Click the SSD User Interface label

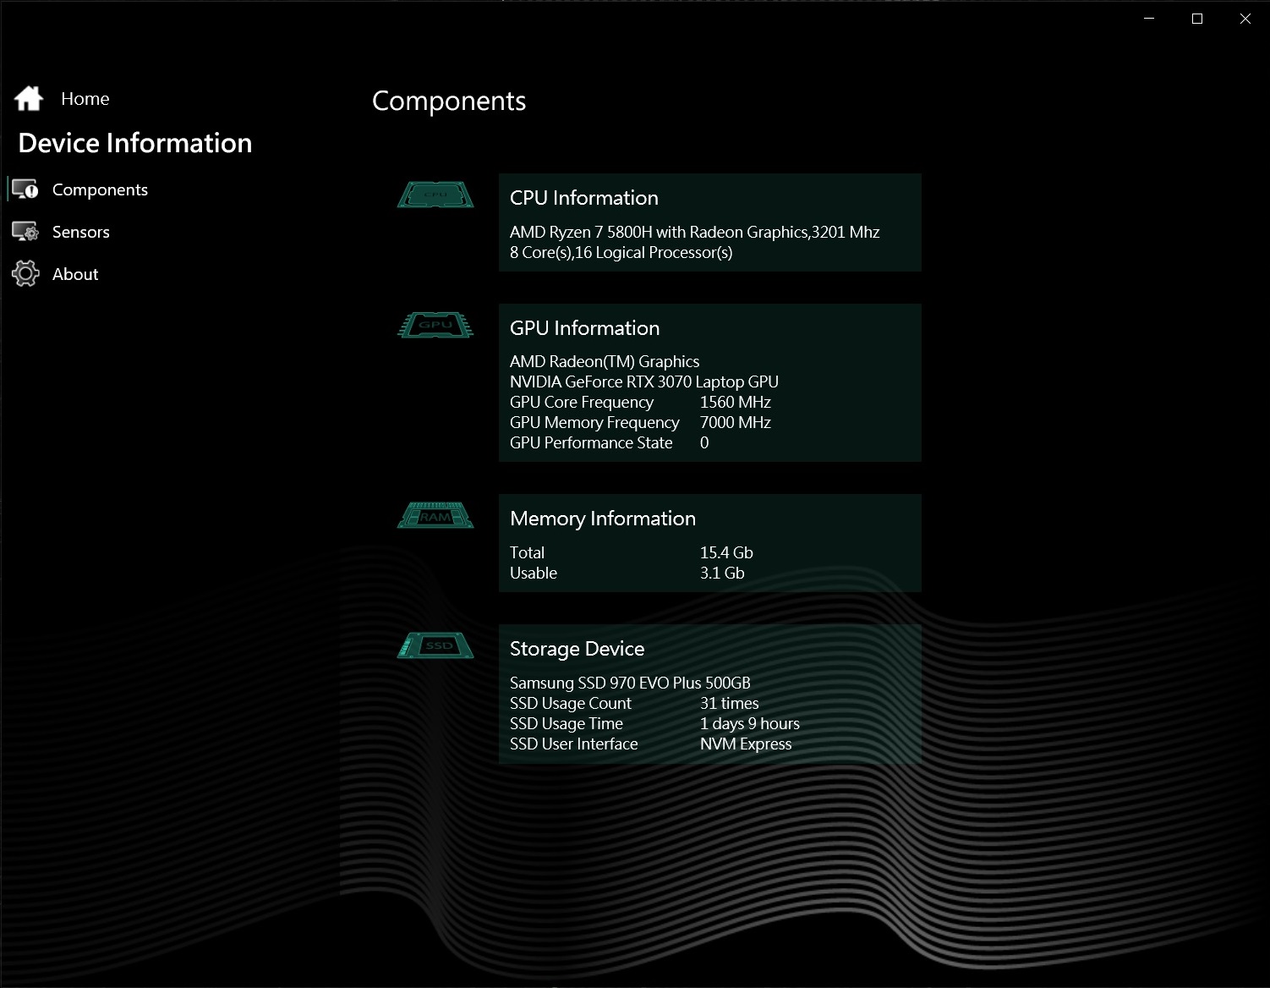574,744
